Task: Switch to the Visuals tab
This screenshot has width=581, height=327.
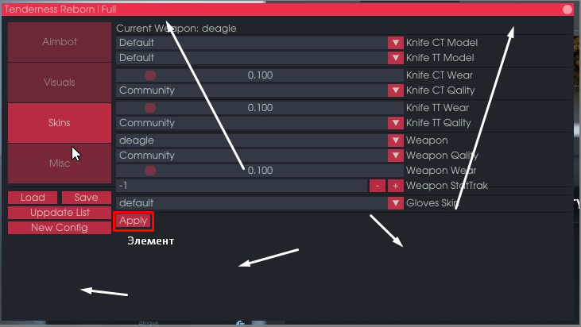Action: click(x=60, y=83)
